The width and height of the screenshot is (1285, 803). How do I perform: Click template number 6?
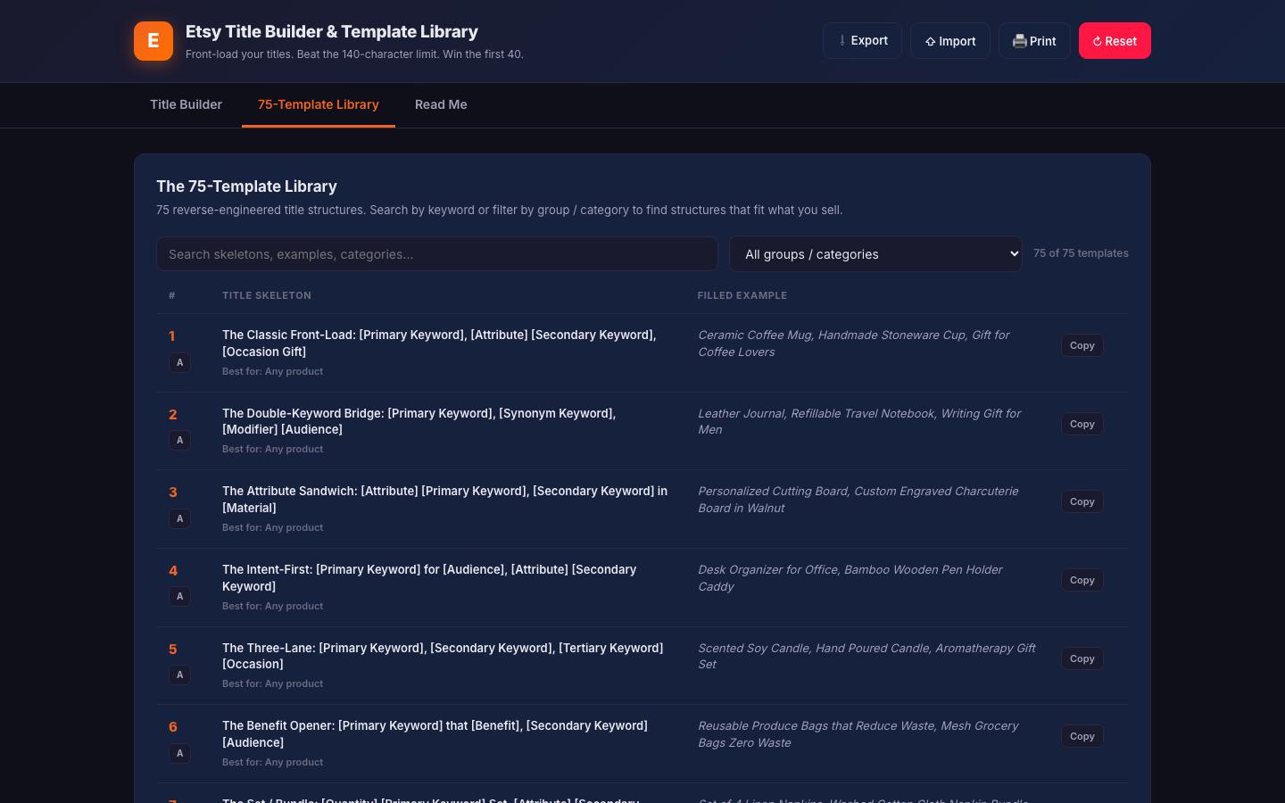[x=173, y=727]
